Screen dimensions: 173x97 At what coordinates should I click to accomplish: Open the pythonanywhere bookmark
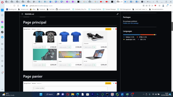[63, 9]
